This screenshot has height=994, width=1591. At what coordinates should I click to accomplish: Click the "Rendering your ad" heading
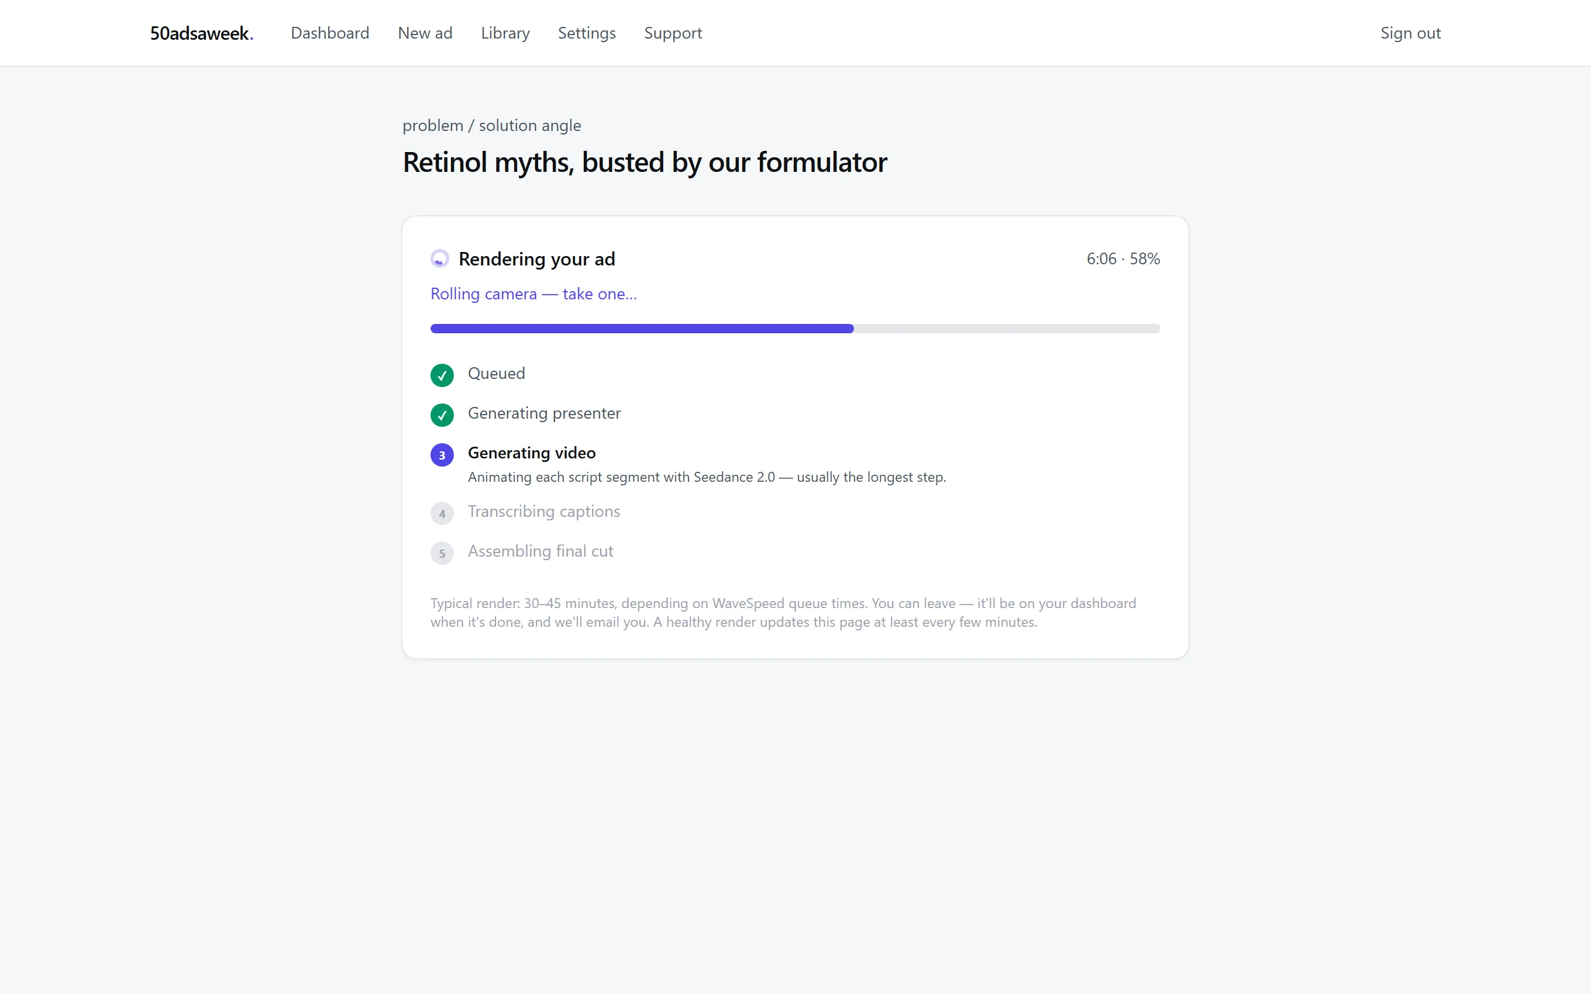pos(536,259)
